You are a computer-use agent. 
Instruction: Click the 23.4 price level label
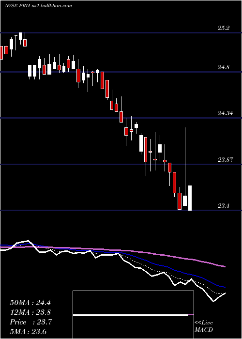pos(224,206)
